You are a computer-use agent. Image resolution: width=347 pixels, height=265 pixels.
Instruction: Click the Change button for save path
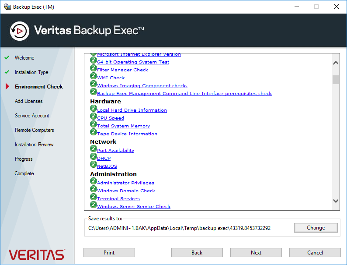[316, 228]
